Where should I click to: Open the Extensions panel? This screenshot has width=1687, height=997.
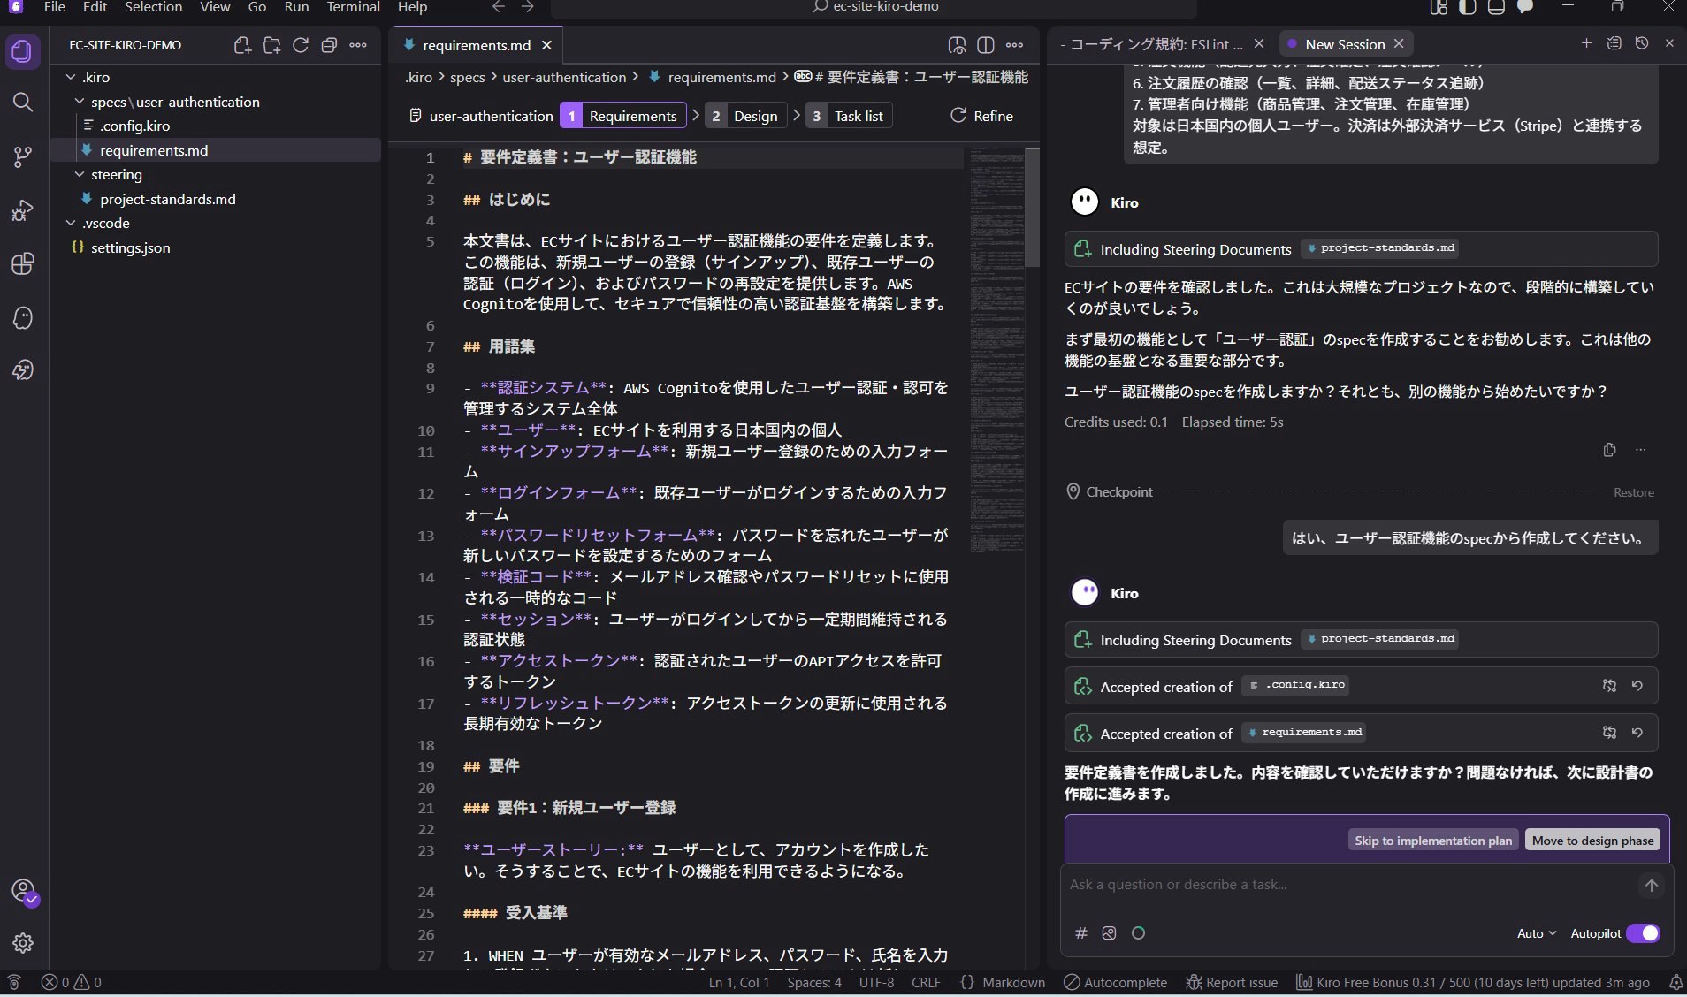(x=22, y=264)
